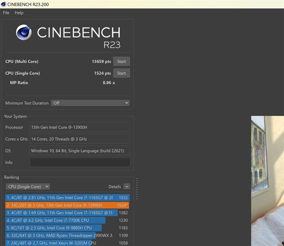Click the Cinebench icon in title bar
Viewport: 284px width, 246px height.
pyautogui.click(x=3, y=4)
